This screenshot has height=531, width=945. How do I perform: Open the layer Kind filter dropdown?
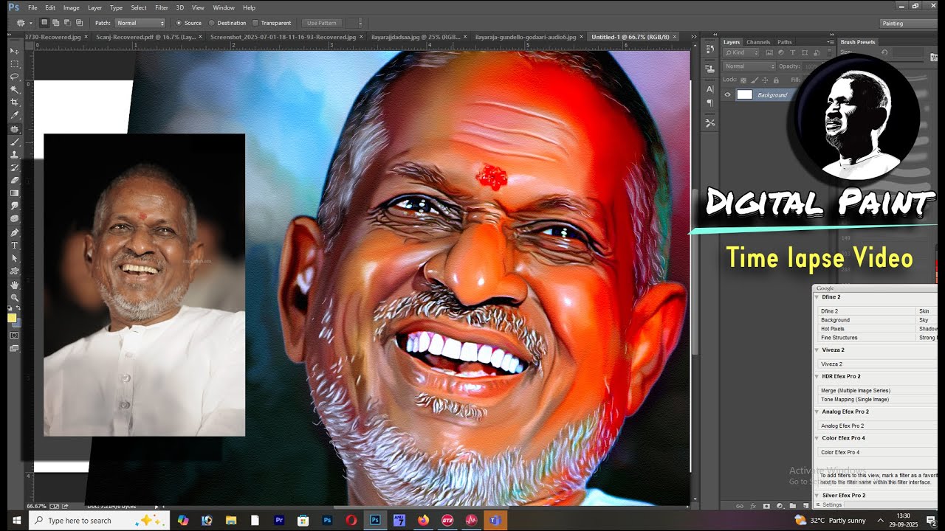742,53
